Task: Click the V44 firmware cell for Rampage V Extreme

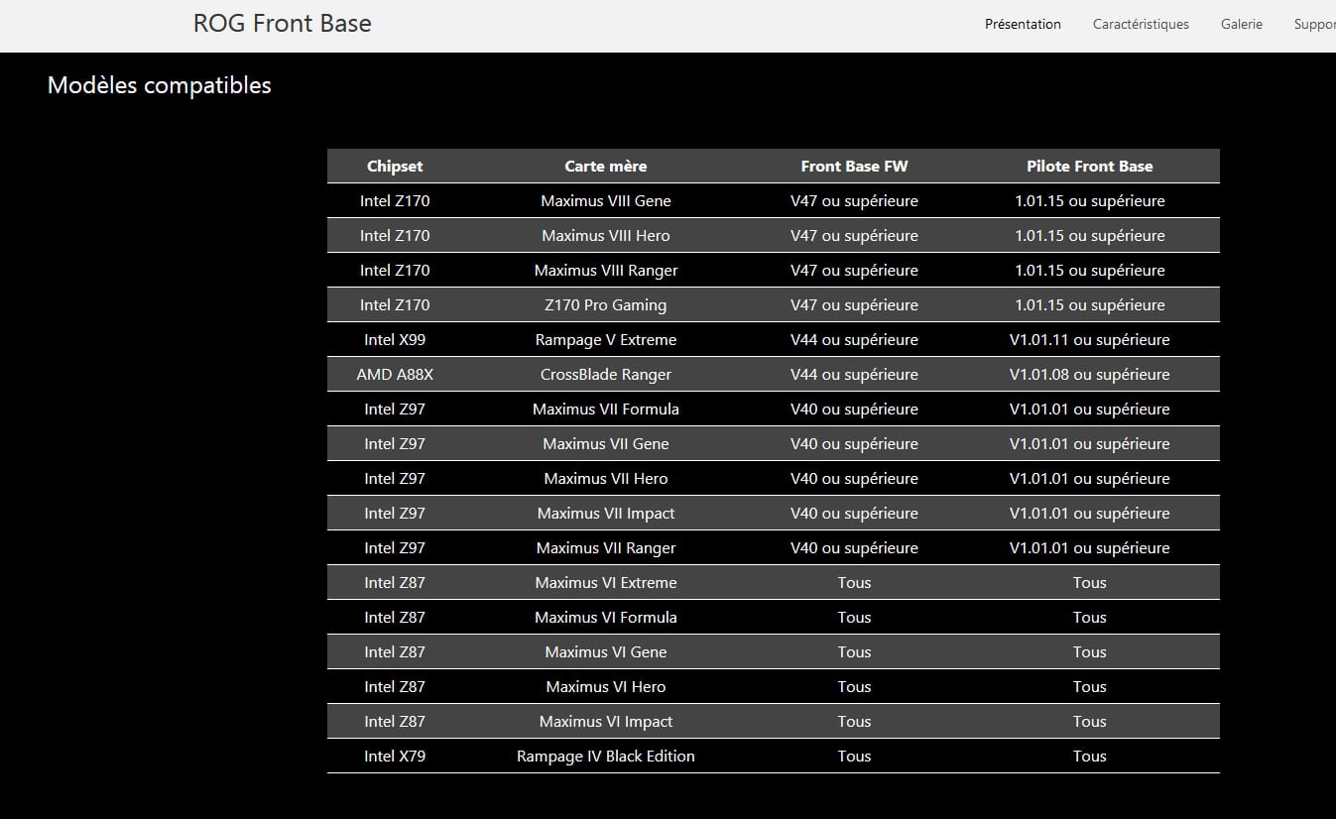Action: (854, 340)
